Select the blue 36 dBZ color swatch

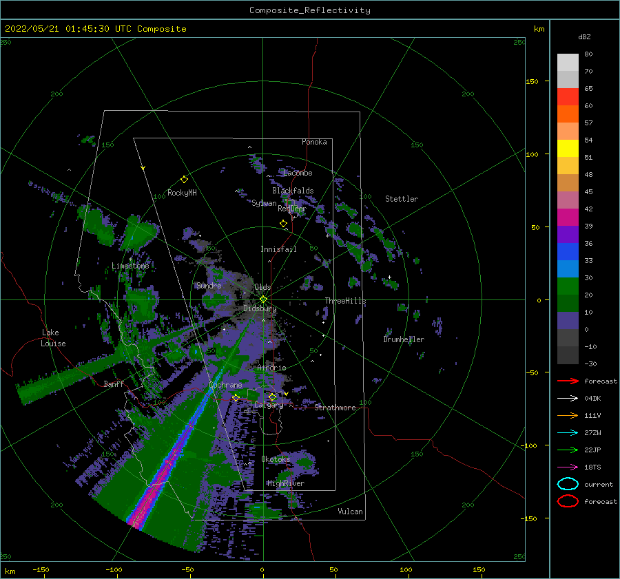point(568,251)
